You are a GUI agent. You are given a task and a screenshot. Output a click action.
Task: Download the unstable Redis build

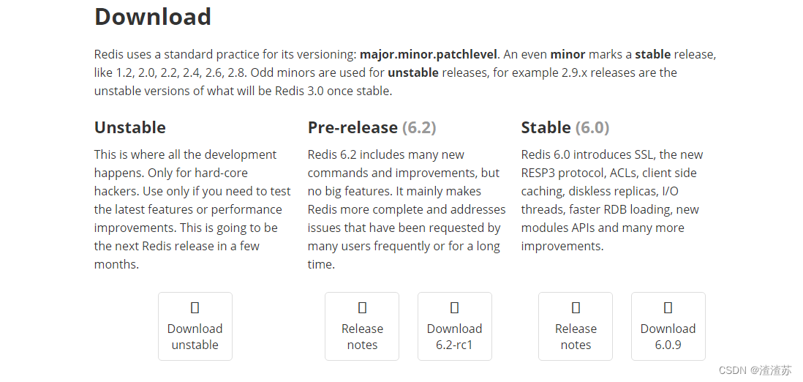point(195,326)
